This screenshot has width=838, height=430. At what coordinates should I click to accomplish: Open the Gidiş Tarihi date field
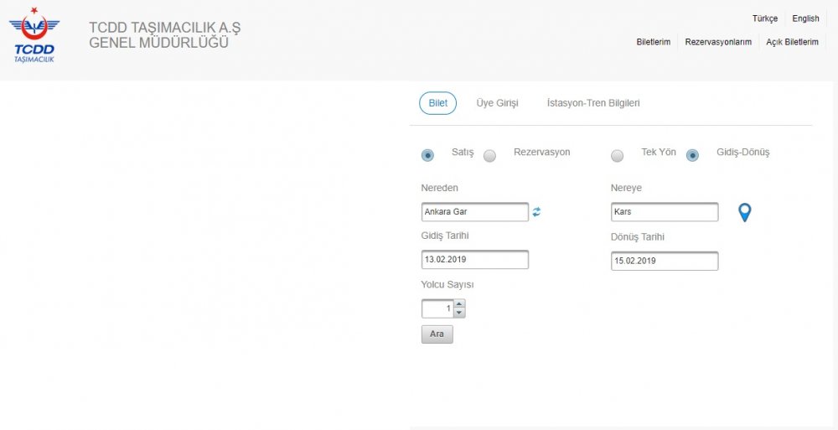click(x=474, y=260)
